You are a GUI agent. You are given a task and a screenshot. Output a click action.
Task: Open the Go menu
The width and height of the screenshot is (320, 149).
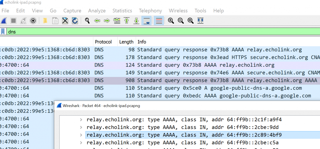53,11
